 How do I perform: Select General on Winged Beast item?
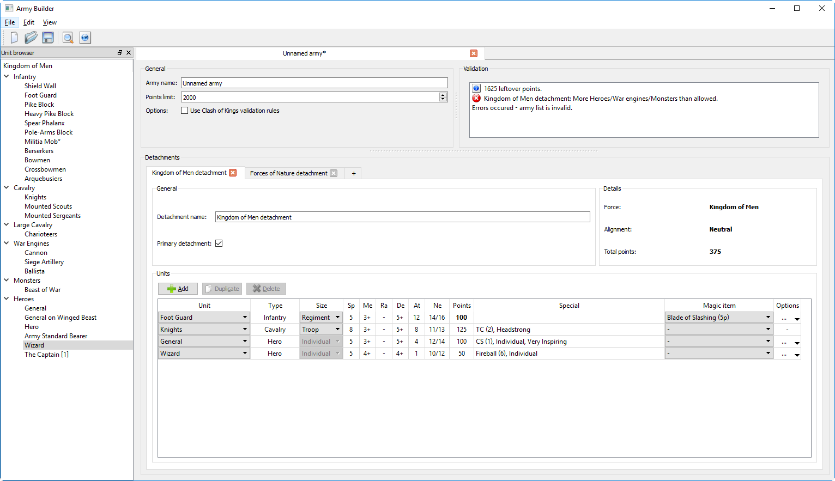(60, 318)
